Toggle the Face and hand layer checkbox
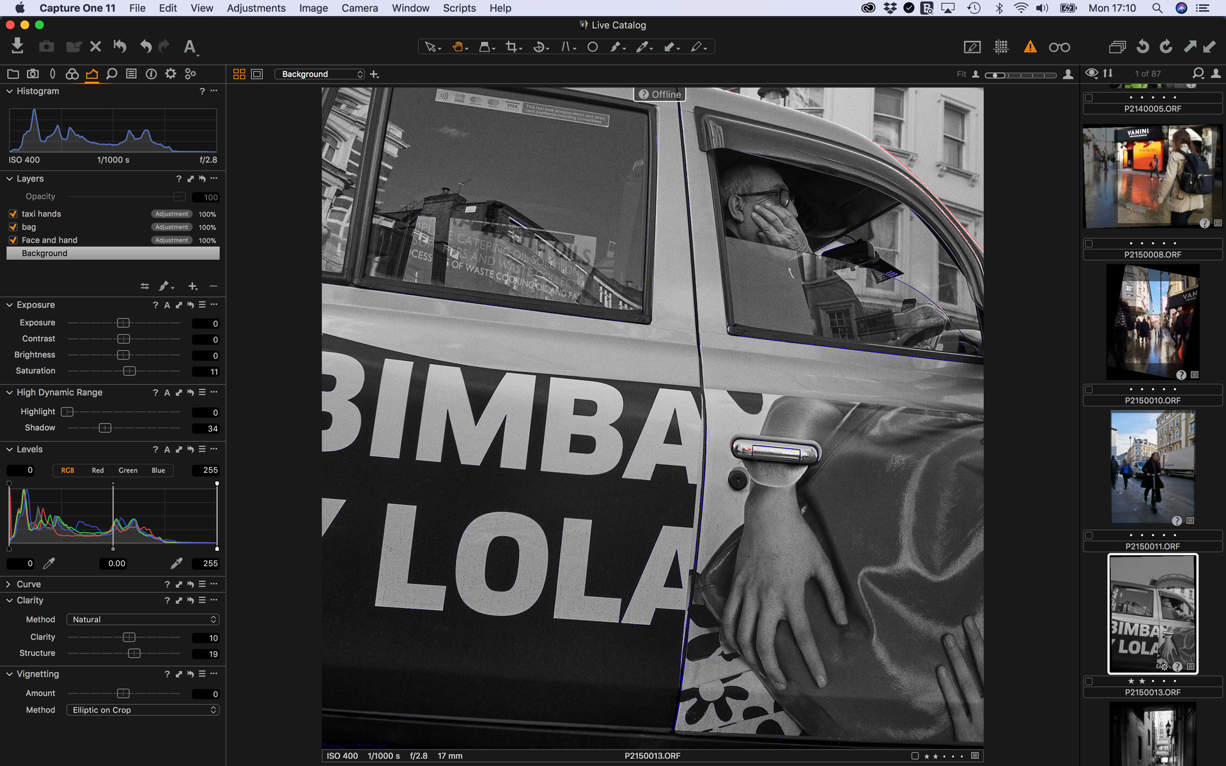The width and height of the screenshot is (1226, 766). (x=13, y=240)
